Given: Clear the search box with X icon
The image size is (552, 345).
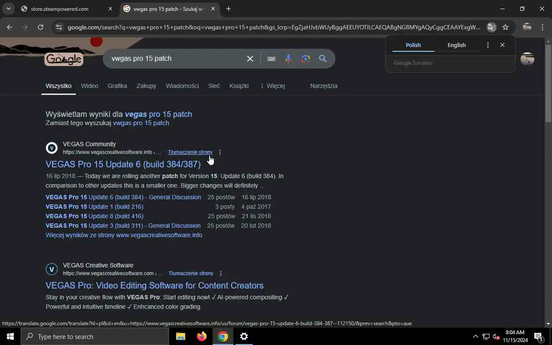Looking at the screenshot, I should click(250, 59).
